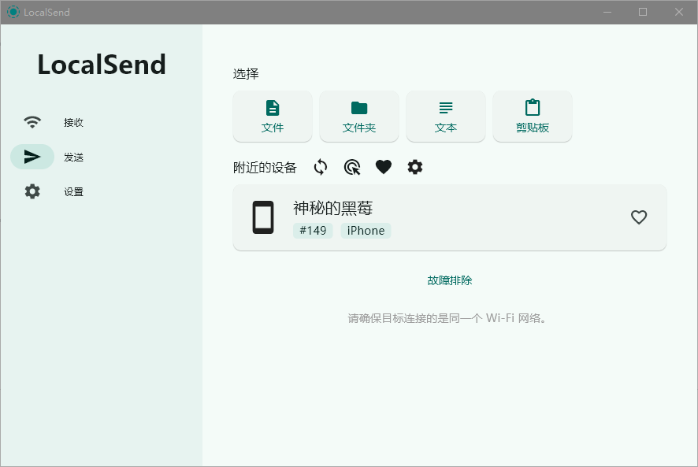Open favorites with filled heart icon

[x=384, y=167]
